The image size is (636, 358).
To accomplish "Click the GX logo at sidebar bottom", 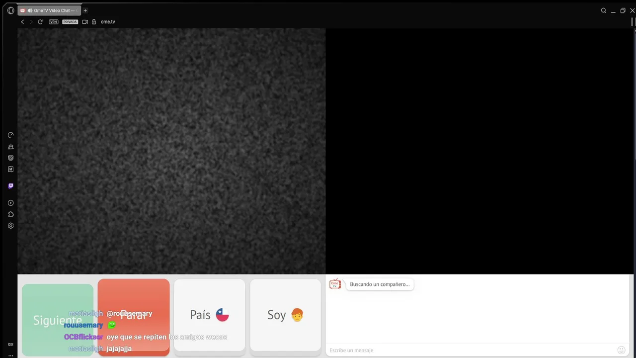I will 10,344.
